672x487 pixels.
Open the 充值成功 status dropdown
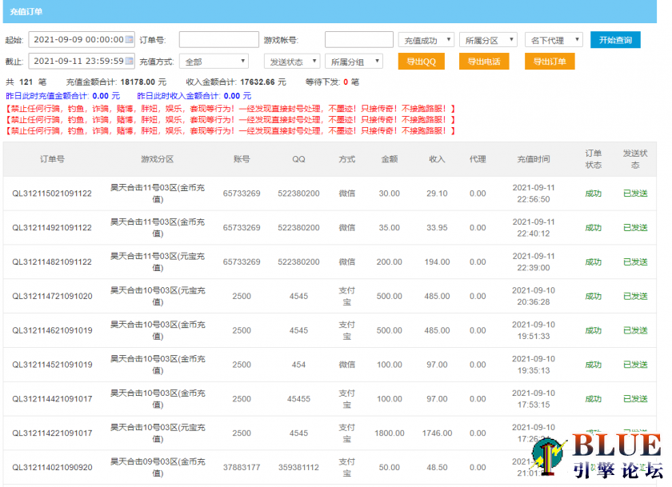point(428,38)
